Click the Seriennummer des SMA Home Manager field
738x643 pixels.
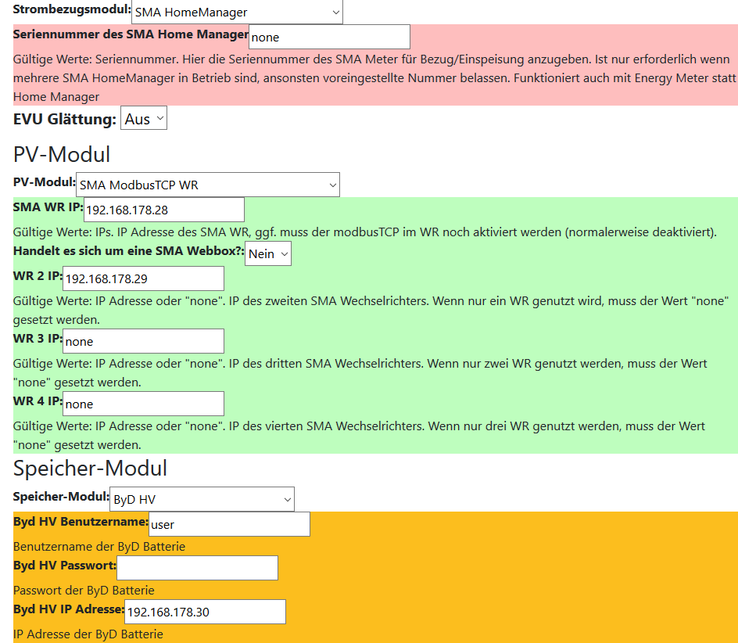click(329, 37)
